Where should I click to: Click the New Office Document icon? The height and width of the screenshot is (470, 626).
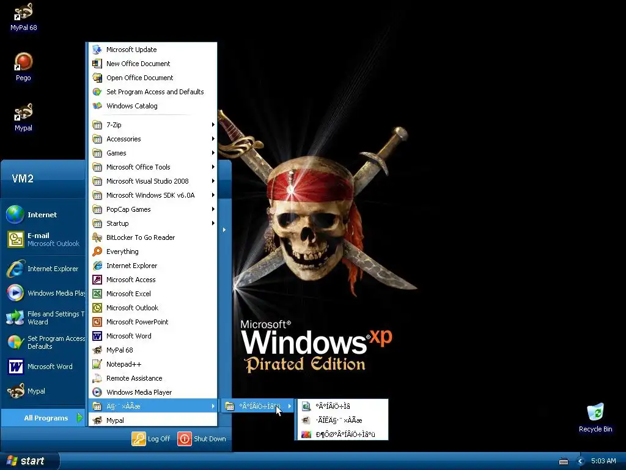click(97, 64)
